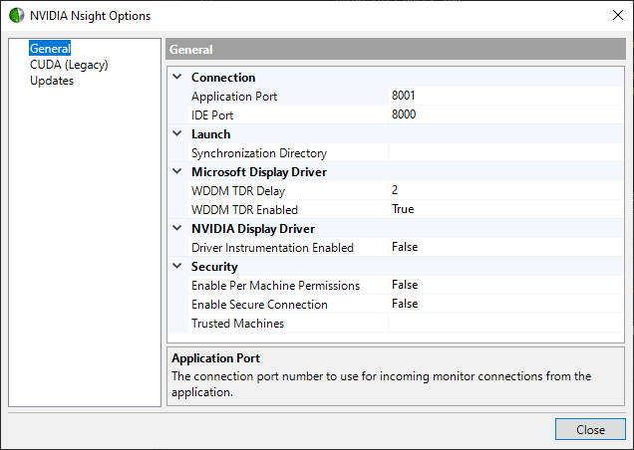Click the Synchronization Directory value field
The height and width of the screenshot is (450, 634).
pos(505,152)
